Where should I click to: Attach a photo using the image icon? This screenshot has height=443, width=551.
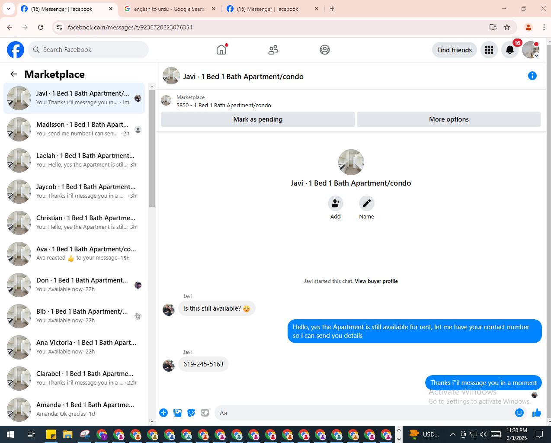tap(177, 413)
